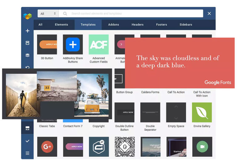Open the hamburger menu in sidebar
Image resolution: width=237 pixels, height=160 pixels.
click(27, 153)
